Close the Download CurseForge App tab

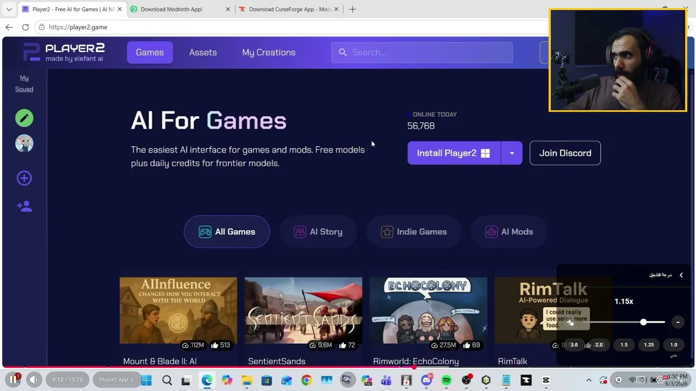[x=336, y=9]
